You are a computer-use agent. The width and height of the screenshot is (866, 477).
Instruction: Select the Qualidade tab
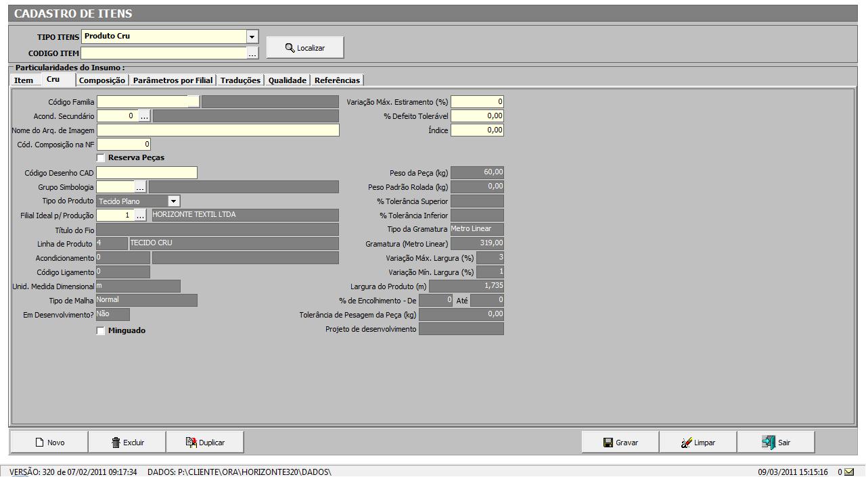tap(288, 80)
